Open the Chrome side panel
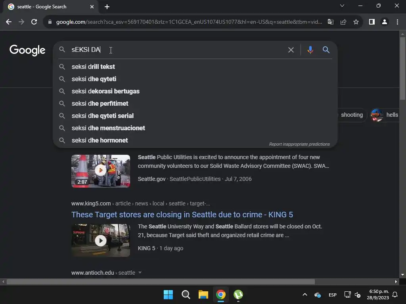The width and height of the screenshot is (406, 304). [372, 22]
